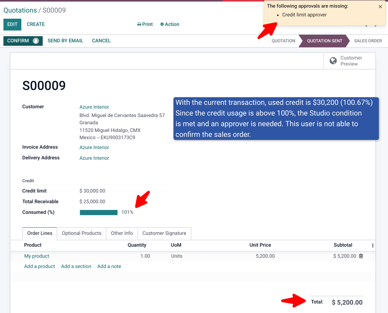The width and height of the screenshot is (388, 313).
Task: Dismiss the missing approvals warning
Action: [380, 6]
